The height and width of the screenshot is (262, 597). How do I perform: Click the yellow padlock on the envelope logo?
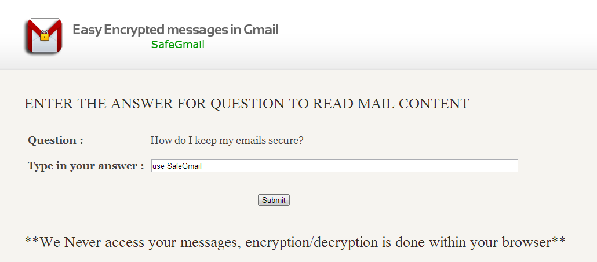coord(45,35)
